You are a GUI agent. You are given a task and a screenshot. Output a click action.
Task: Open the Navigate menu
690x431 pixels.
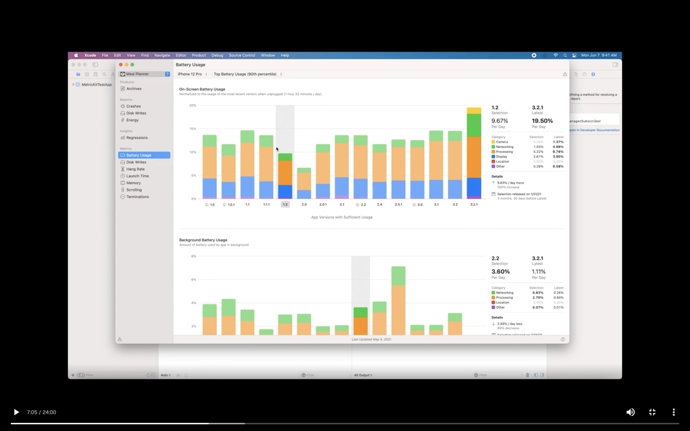click(x=162, y=55)
